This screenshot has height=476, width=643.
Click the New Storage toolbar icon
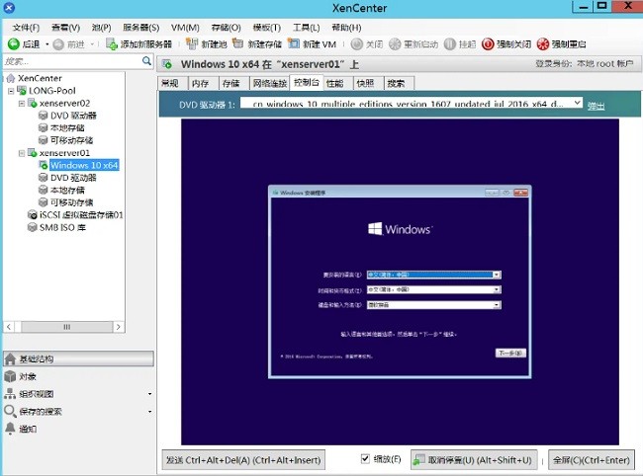(x=237, y=43)
